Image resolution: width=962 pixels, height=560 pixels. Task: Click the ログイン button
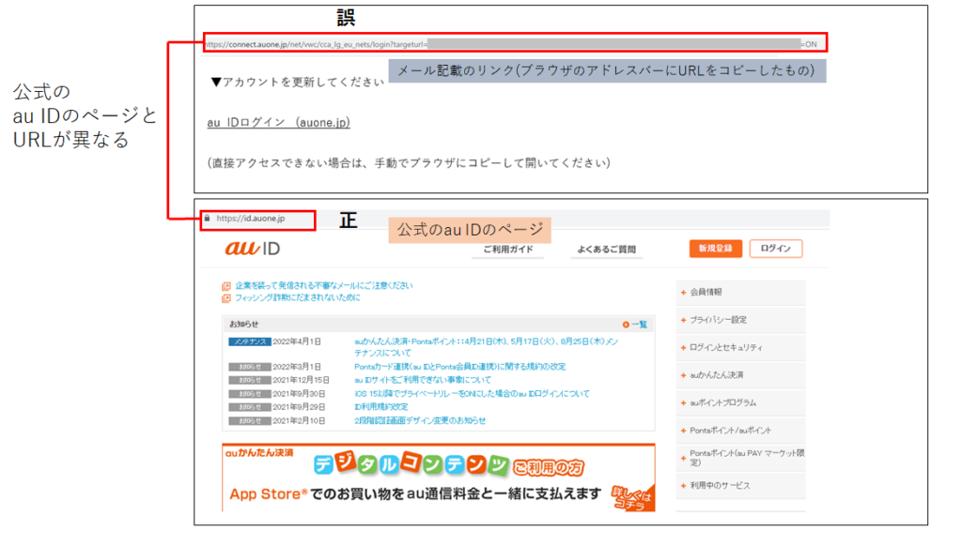[775, 249]
